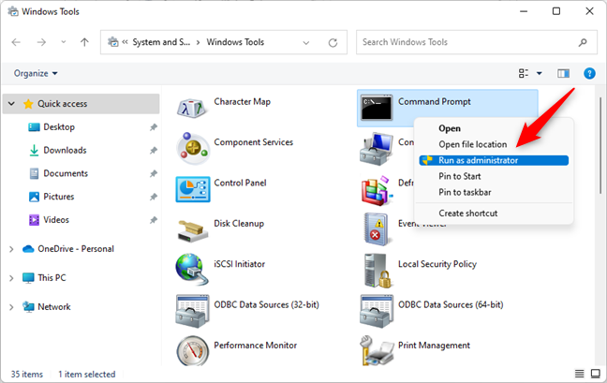Screen dimensions: 607x383
Task: Open the Computer Management toolbox icon
Action: pos(377,149)
